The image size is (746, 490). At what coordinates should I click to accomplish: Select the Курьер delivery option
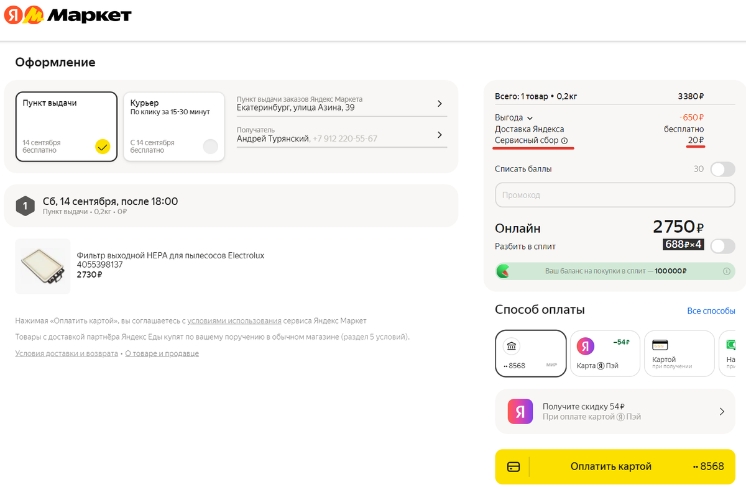click(x=174, y=127)
